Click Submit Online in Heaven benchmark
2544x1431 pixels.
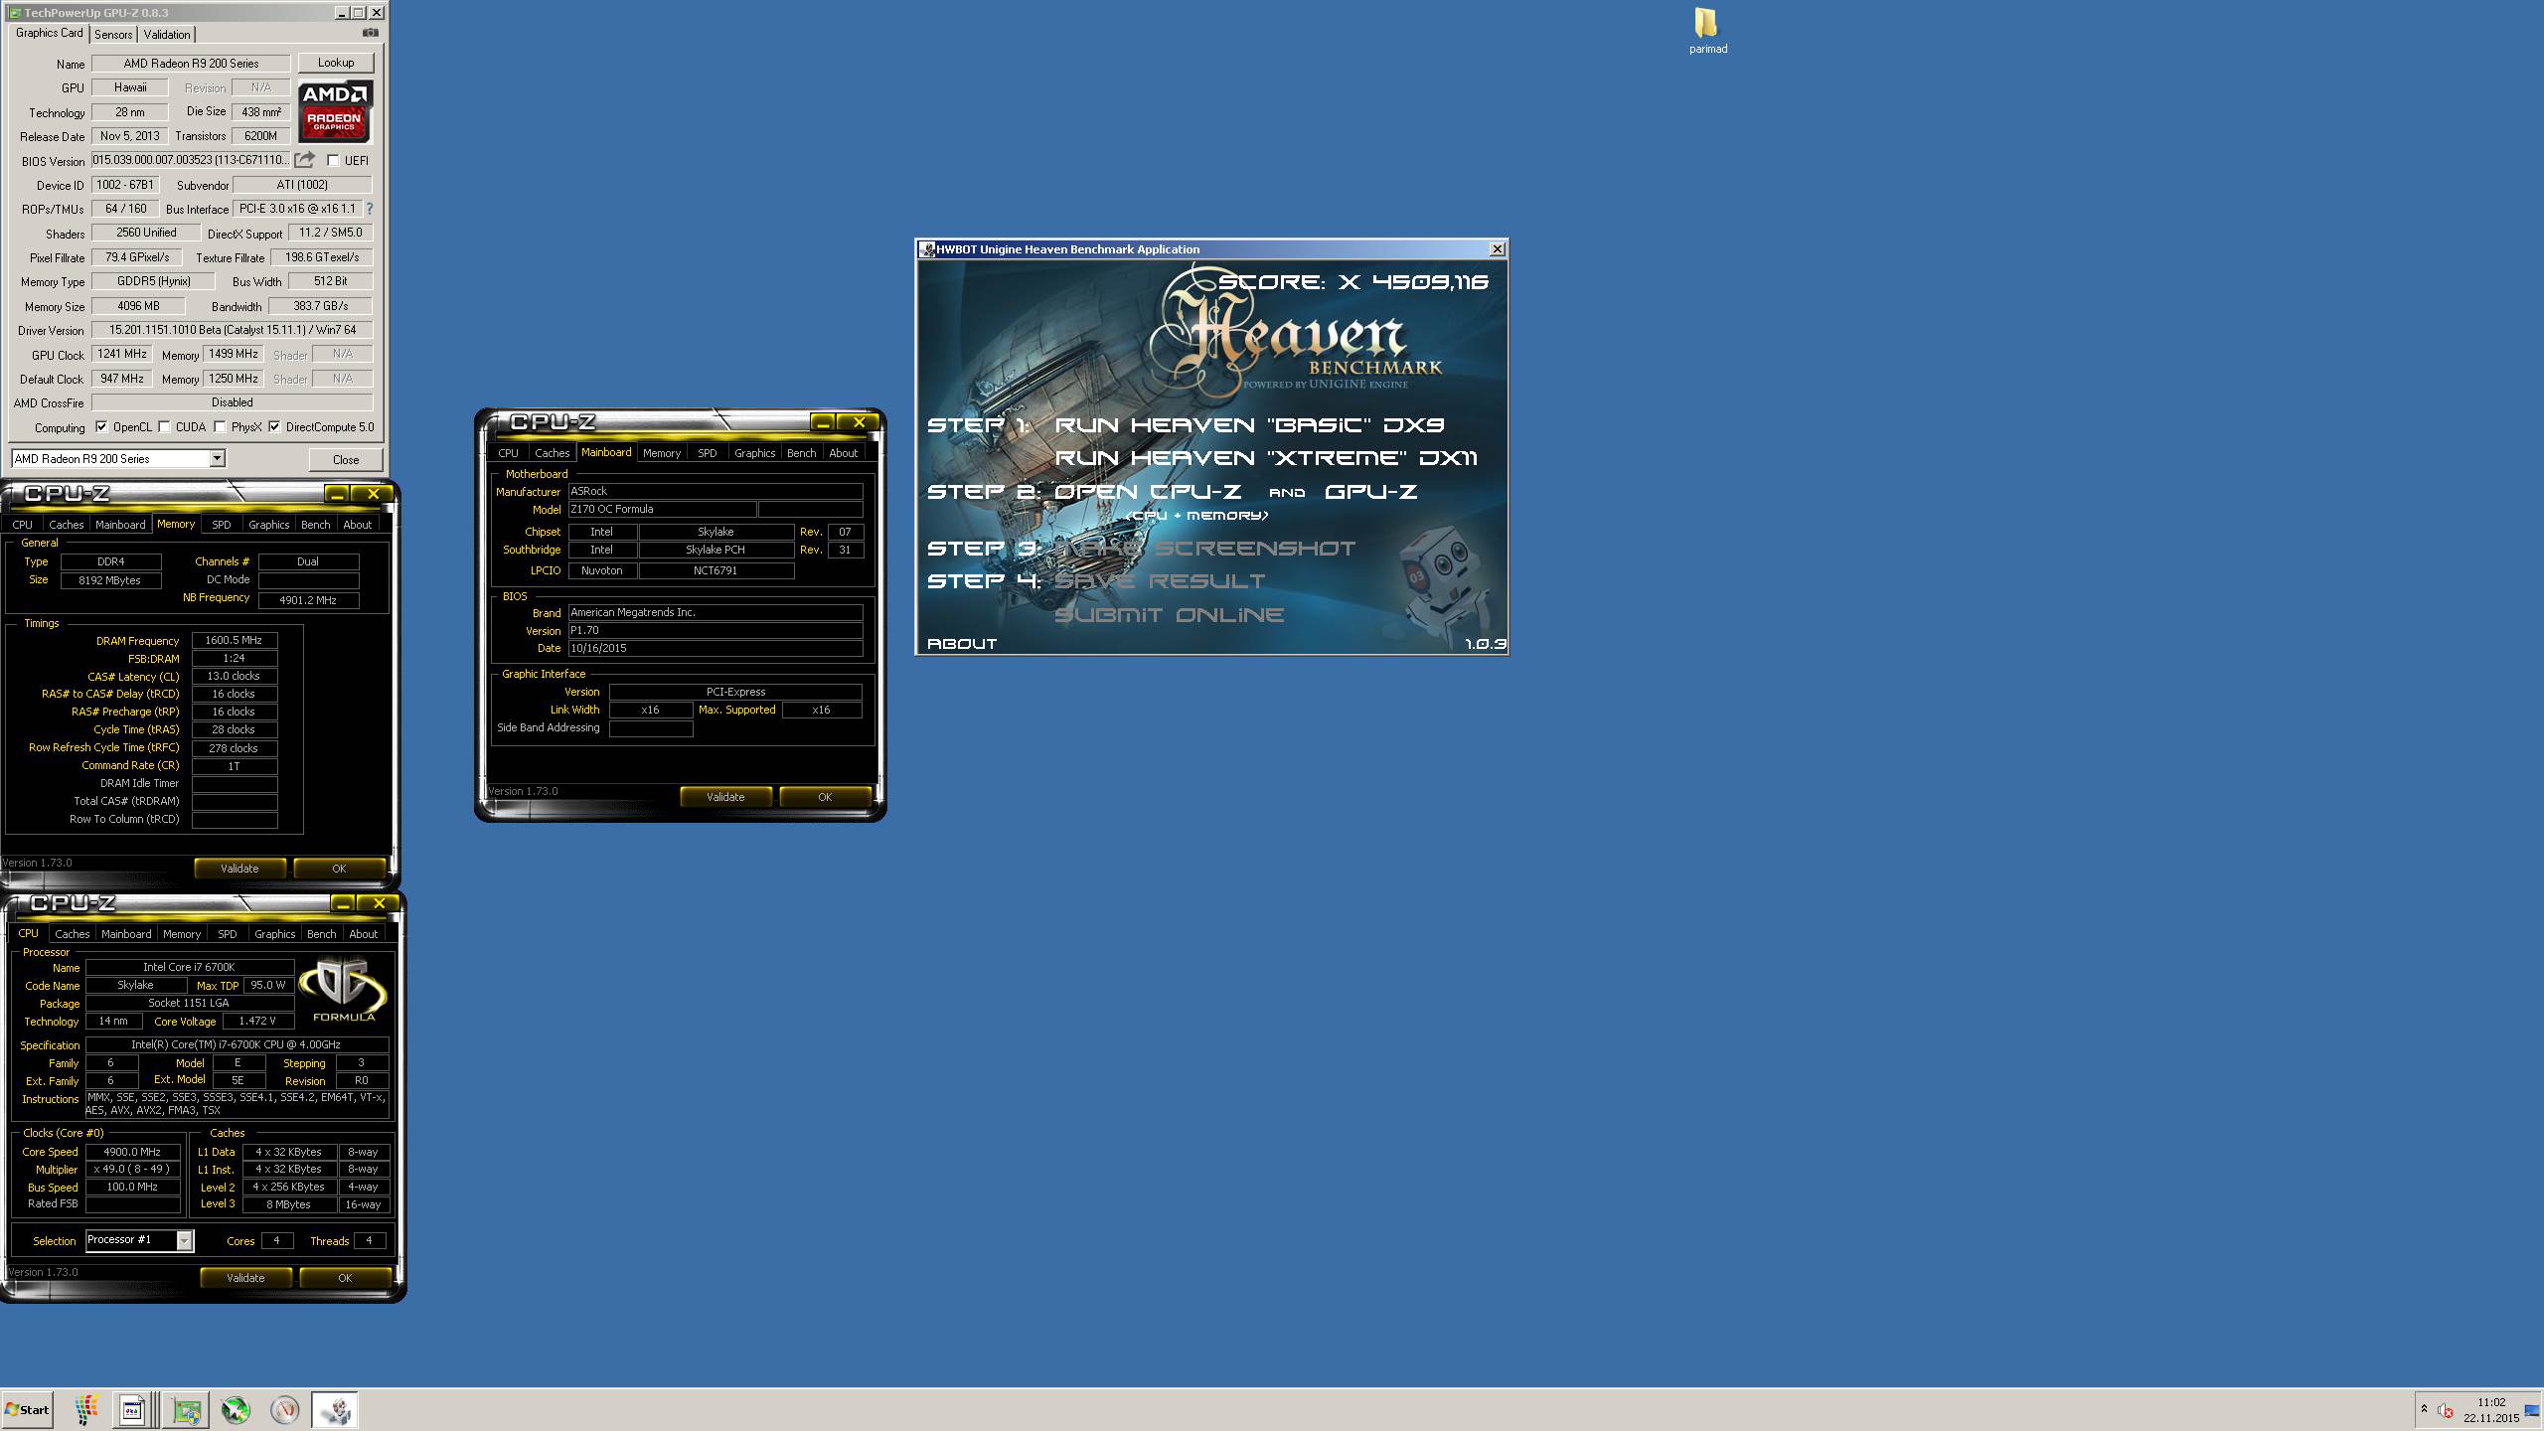point(1169,615)
